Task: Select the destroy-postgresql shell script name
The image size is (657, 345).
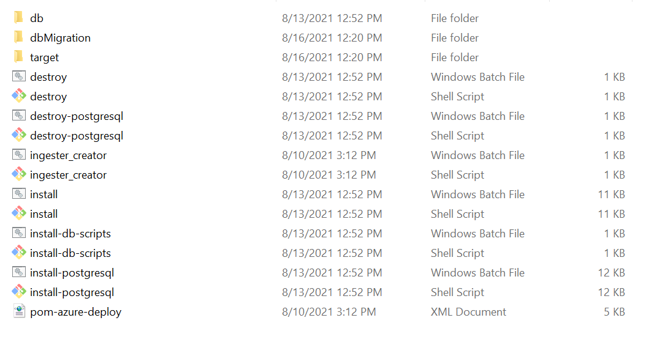Action: coord(77,136)
